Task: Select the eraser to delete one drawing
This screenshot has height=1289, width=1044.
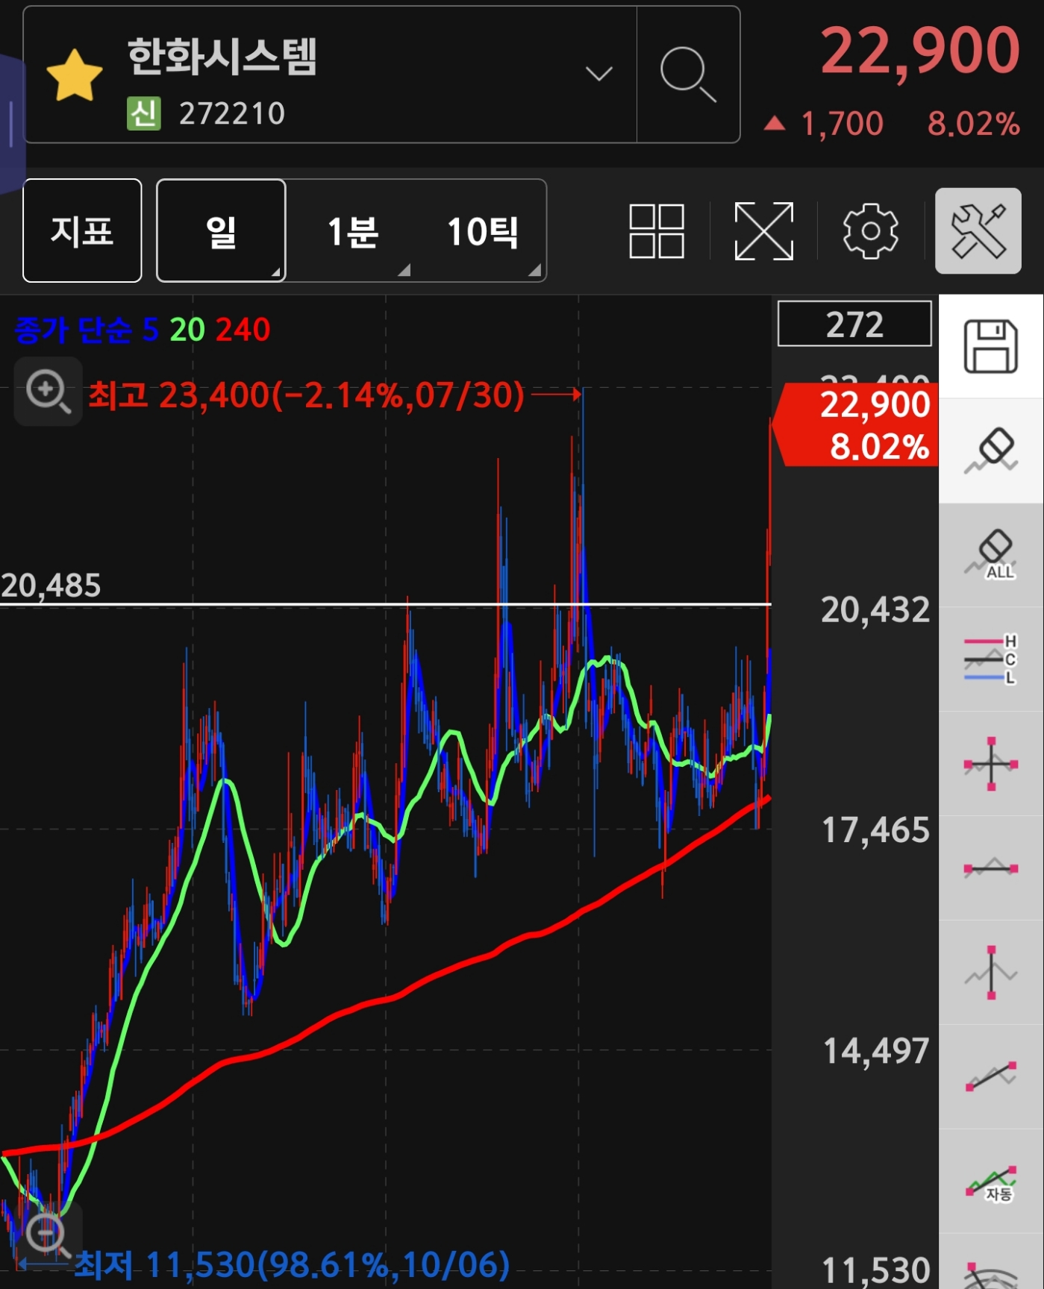Action: (x=991, y=451)
